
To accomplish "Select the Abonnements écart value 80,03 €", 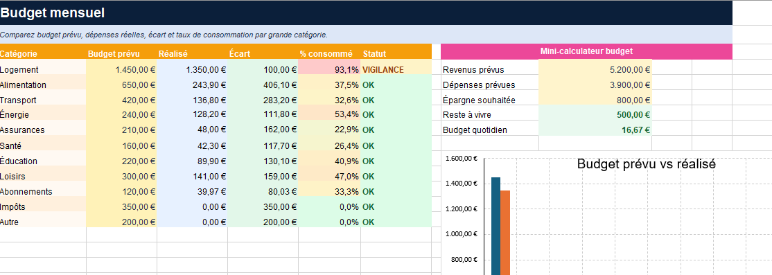I will click(263, 191).
